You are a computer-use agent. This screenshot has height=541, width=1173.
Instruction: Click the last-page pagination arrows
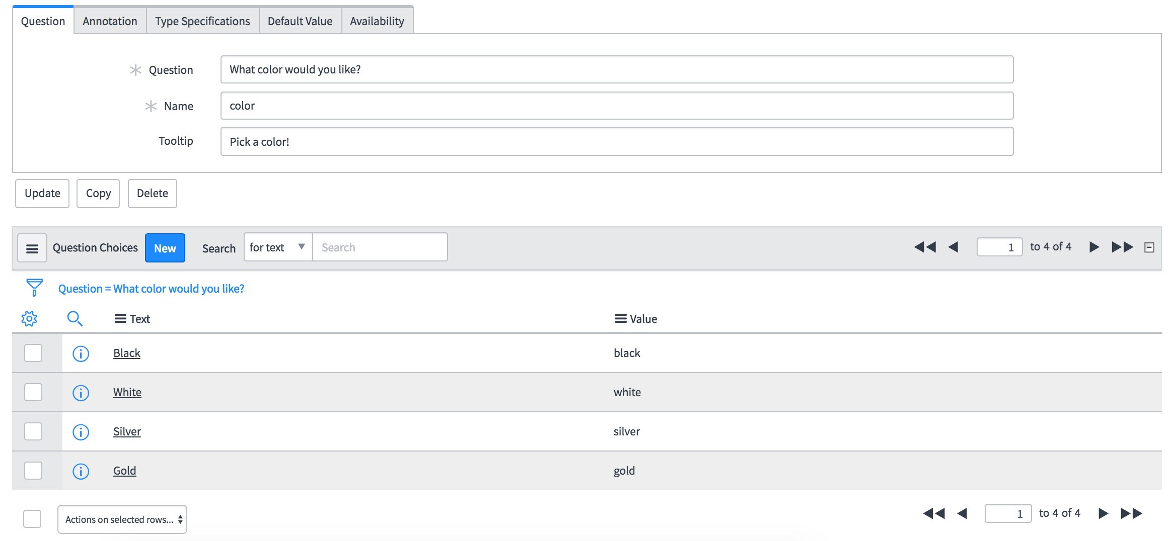(1121, 247)
